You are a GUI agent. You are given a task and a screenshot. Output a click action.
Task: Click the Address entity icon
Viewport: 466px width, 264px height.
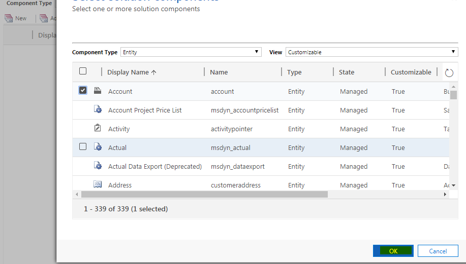point(98,184)
